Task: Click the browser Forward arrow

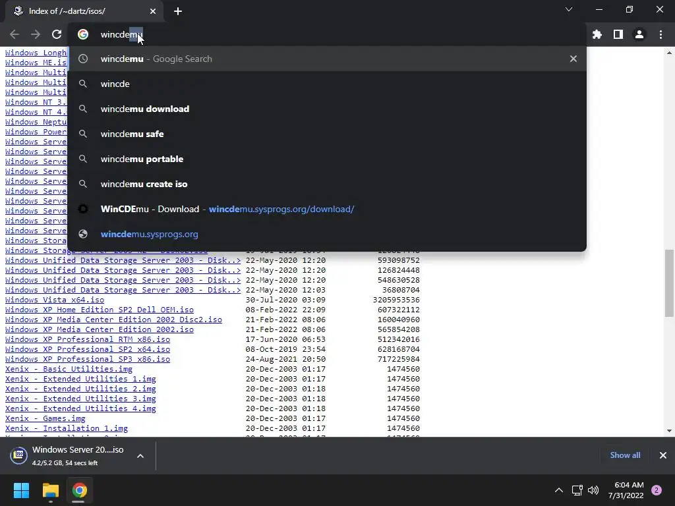Action: (x=36, y=34)
